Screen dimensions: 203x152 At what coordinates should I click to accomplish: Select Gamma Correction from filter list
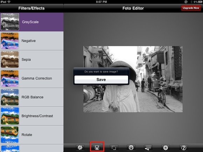[32, 79]
